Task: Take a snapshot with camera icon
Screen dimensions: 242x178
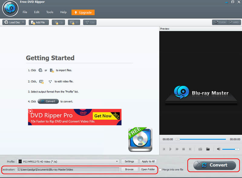Action: point(200,149)
